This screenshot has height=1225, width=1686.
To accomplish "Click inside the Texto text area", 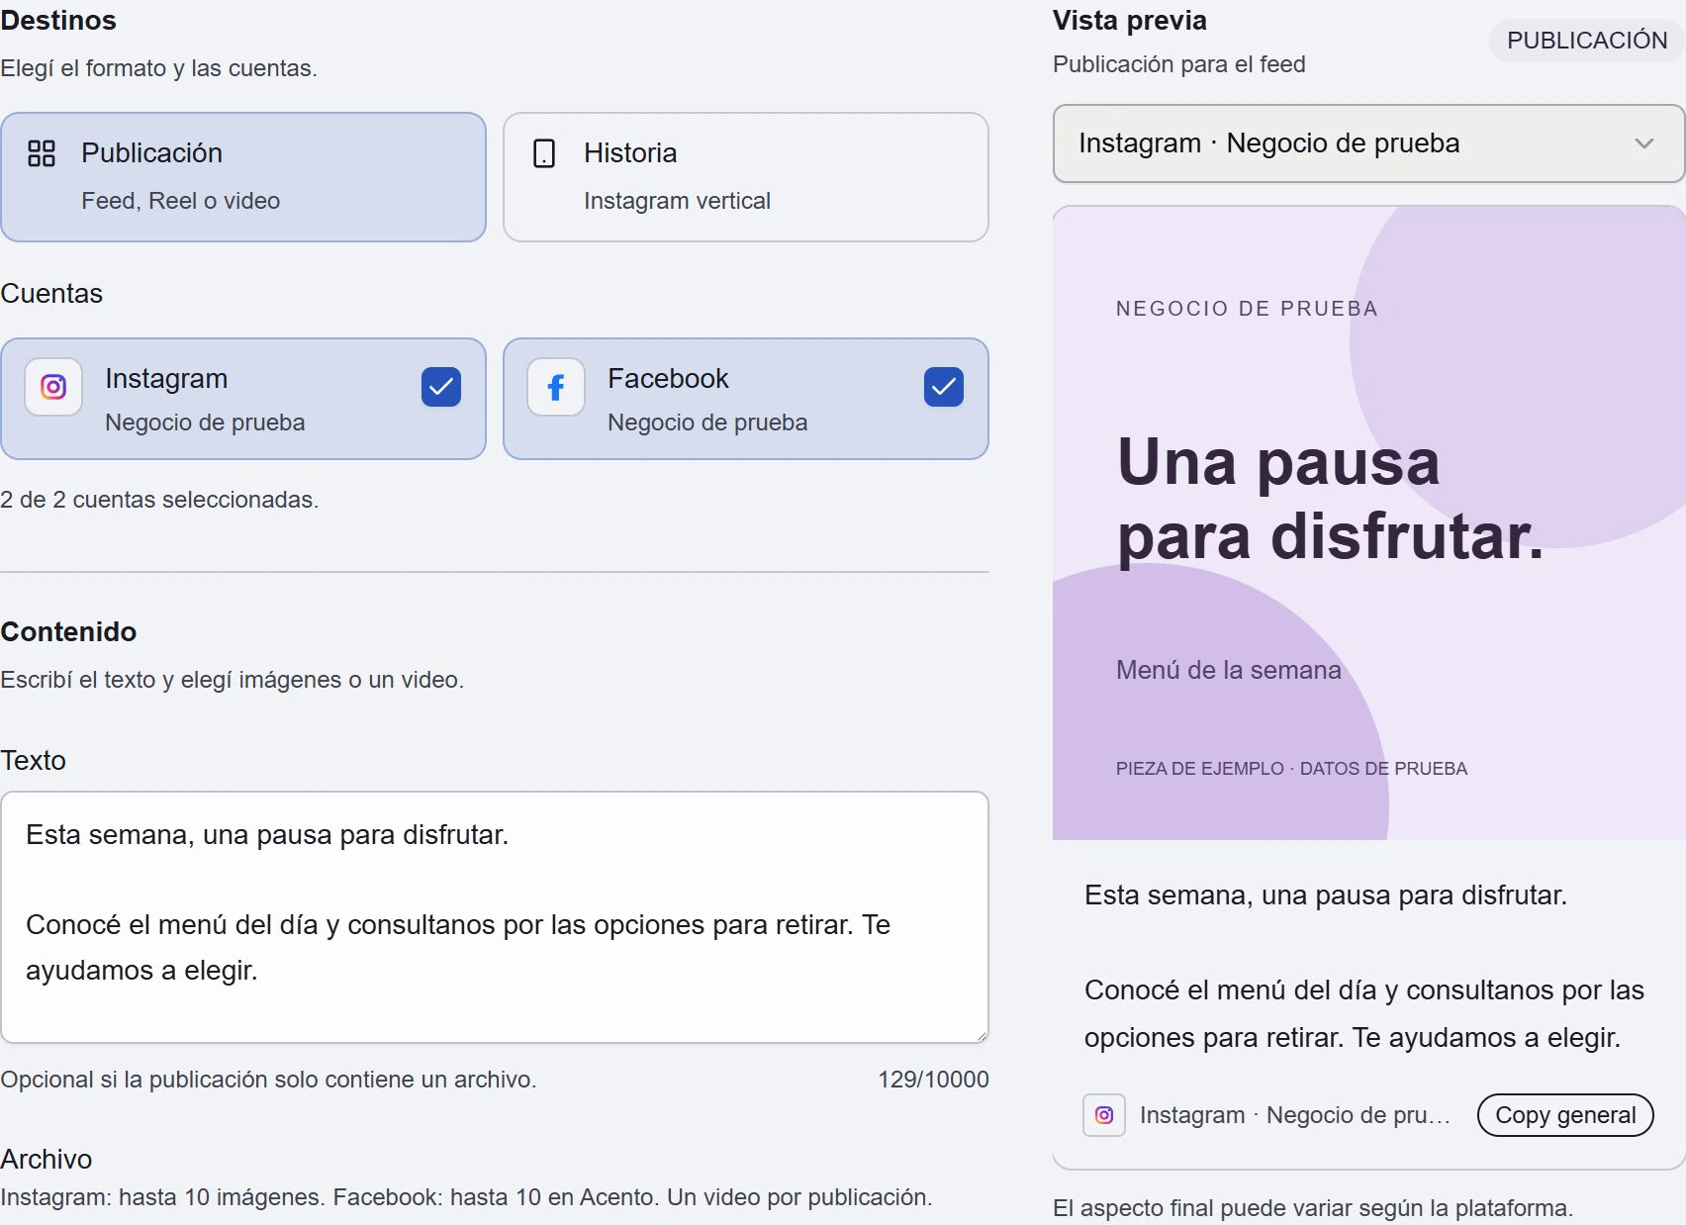I will pos(495,917).
